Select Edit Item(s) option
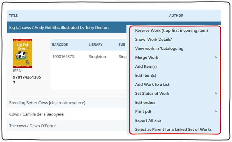Screen dimensions: 232x142 (145, 75)
